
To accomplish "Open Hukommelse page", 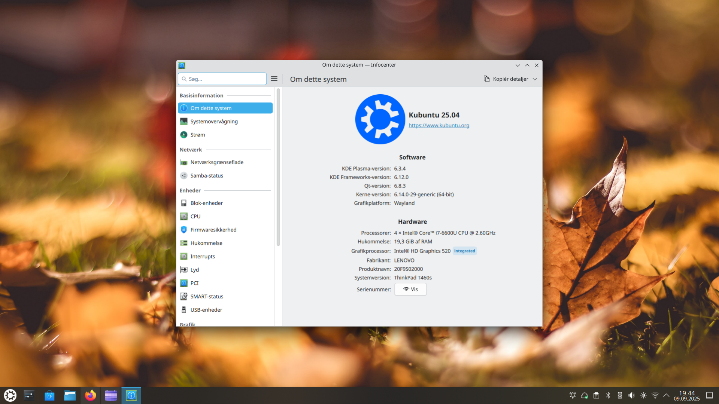I will pos(225,243).
